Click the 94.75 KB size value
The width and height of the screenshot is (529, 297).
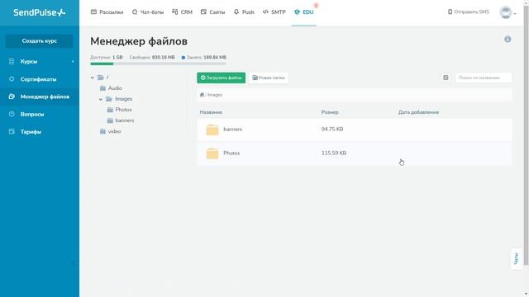(x=332, y=130)
